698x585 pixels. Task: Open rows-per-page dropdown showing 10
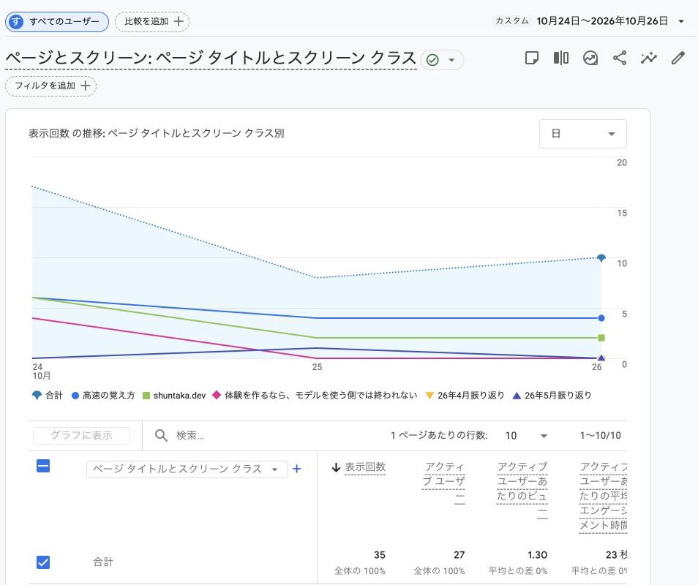pyautogui.click(x=526, y=436)
